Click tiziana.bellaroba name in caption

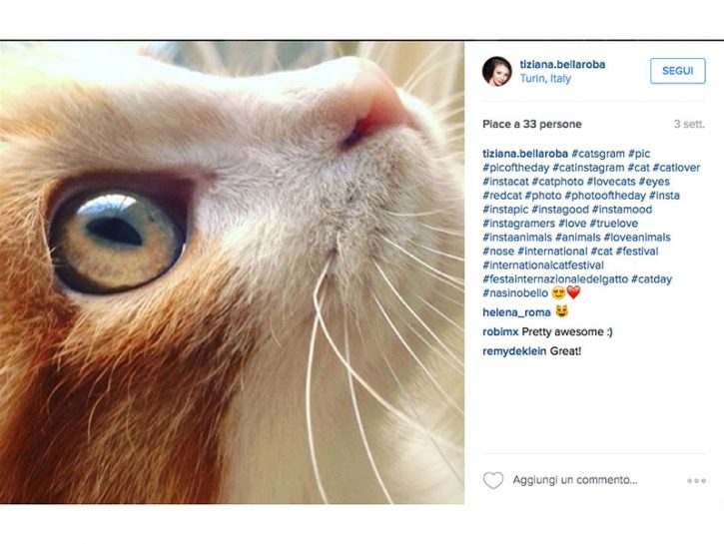tap(525, 154)
